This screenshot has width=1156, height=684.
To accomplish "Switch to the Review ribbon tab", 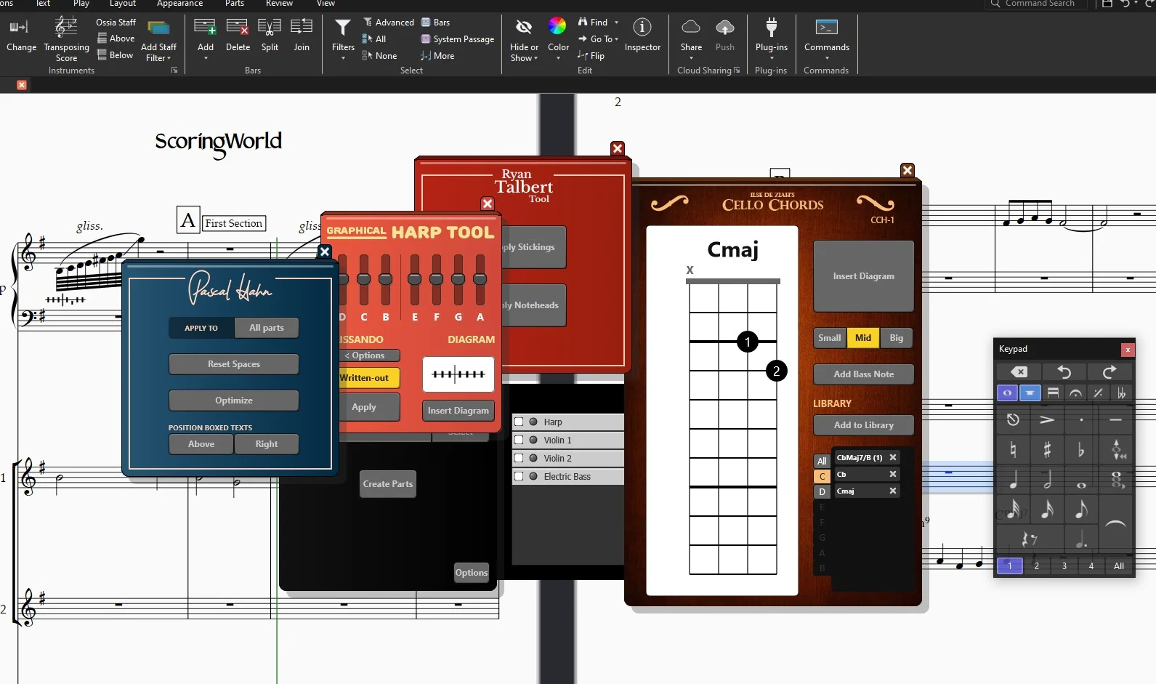I will [x=279, y=4].
